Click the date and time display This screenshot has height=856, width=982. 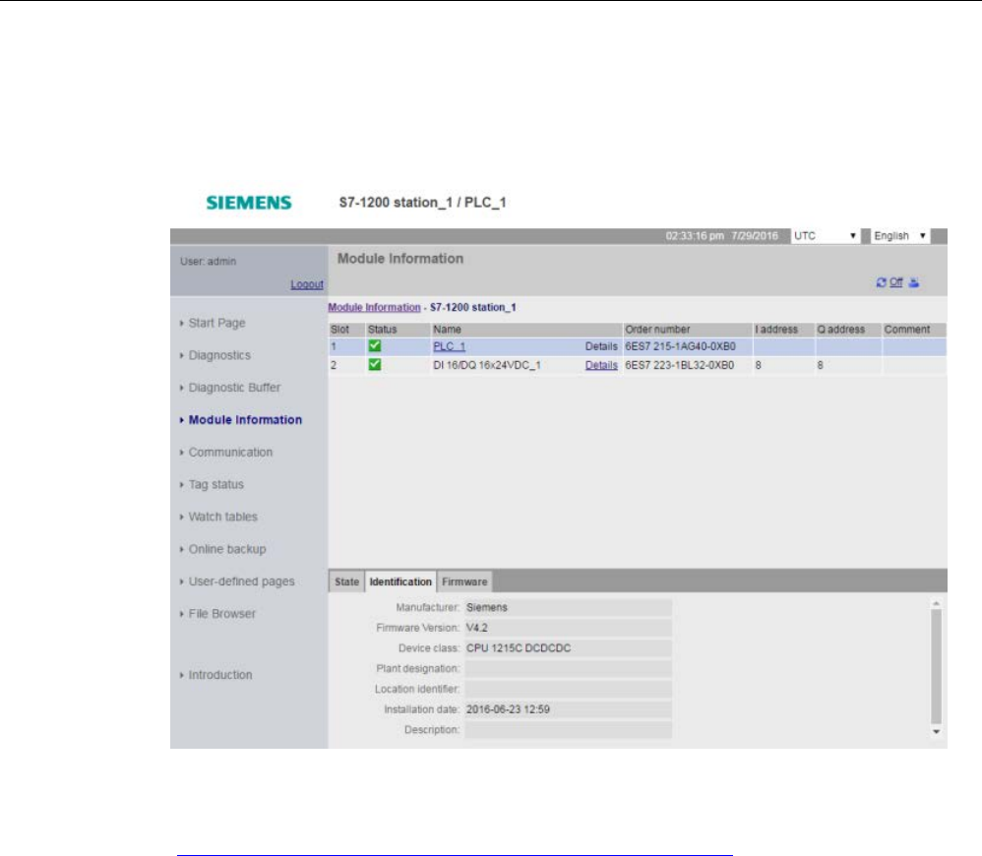click(x=721, y=236)
